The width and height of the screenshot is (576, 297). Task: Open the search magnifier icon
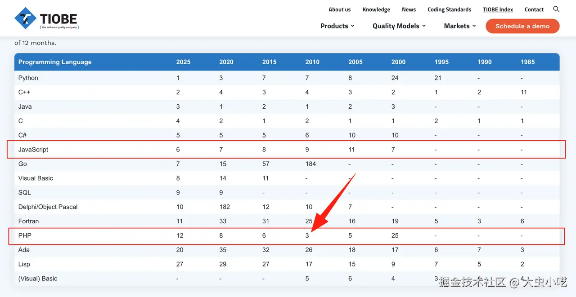tap(556, 9)
